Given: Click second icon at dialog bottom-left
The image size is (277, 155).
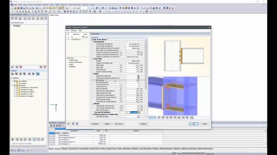Looking at the screenshot, I should [x=73, y=124].
